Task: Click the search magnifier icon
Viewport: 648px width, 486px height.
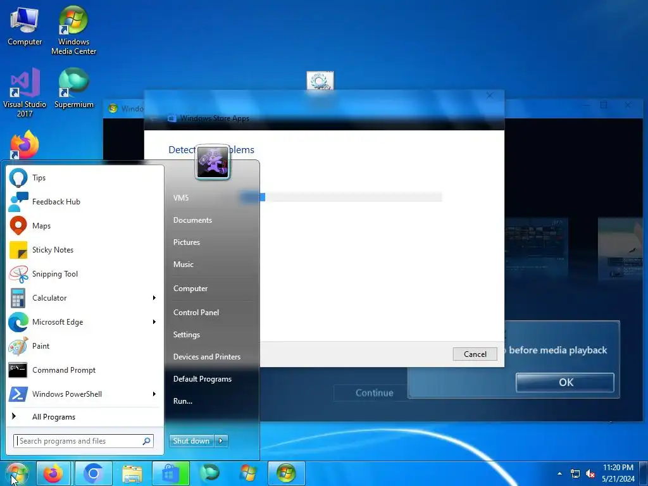Action: (146, 441)
